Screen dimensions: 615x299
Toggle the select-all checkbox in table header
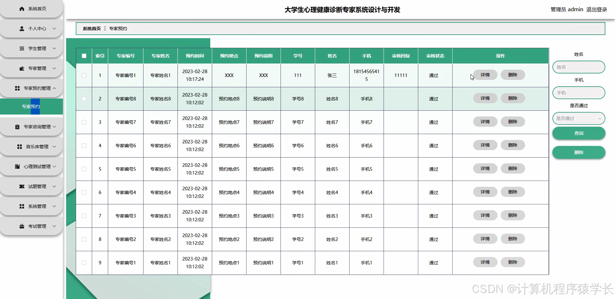pyautogui.click(x=84, y=56)
